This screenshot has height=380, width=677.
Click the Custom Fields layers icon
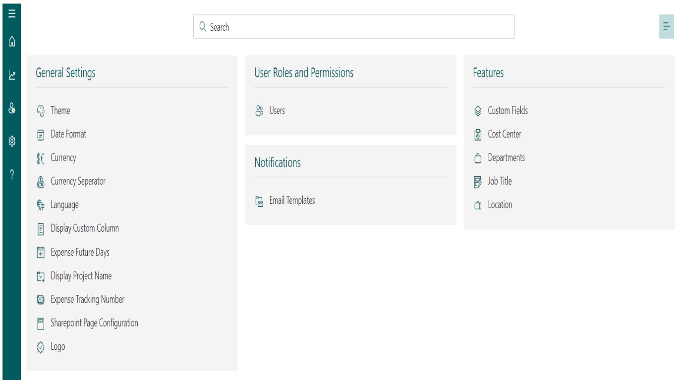478,111
